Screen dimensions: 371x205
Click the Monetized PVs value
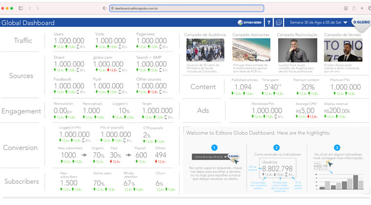click(267, 111)
